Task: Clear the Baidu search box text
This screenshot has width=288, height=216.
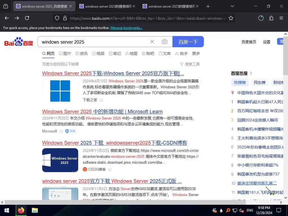Action: point(152,42)
